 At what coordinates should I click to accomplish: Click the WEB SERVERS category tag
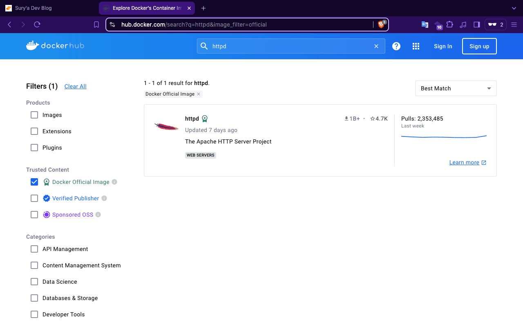[x=201, y=155]
